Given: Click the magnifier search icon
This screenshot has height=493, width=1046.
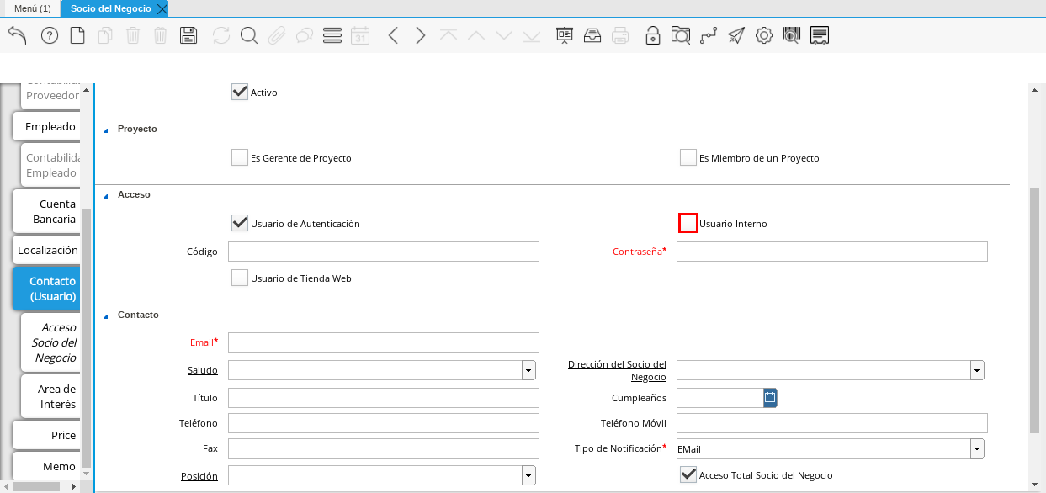Looking at the screenshot, I should tap(248, 35).
